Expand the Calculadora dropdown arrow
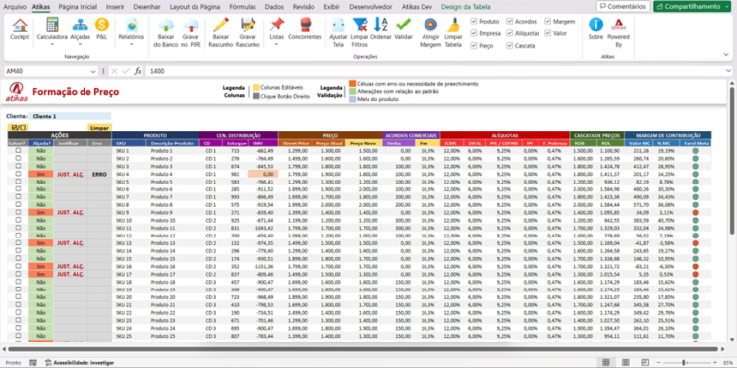Image resolution: width=737 pixels, height=368 pixels. [x=52, y=44]
